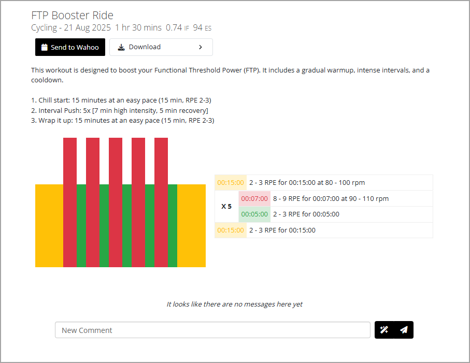Viewport: 470px width, 363px height.
Task: Click the FTP Booster Ride title
Action: [x=72, y=15]
